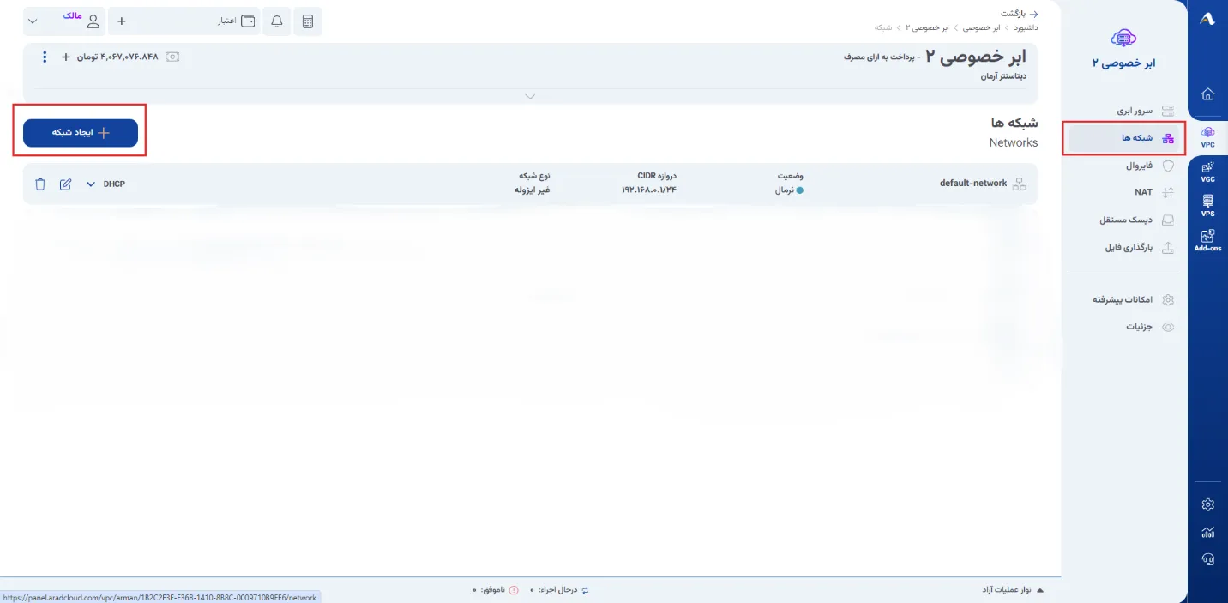Click the درحال اجرا running operations indicator

point(560,590)
